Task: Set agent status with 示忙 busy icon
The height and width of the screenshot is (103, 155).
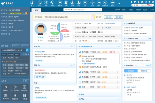Action: point(79,3)
